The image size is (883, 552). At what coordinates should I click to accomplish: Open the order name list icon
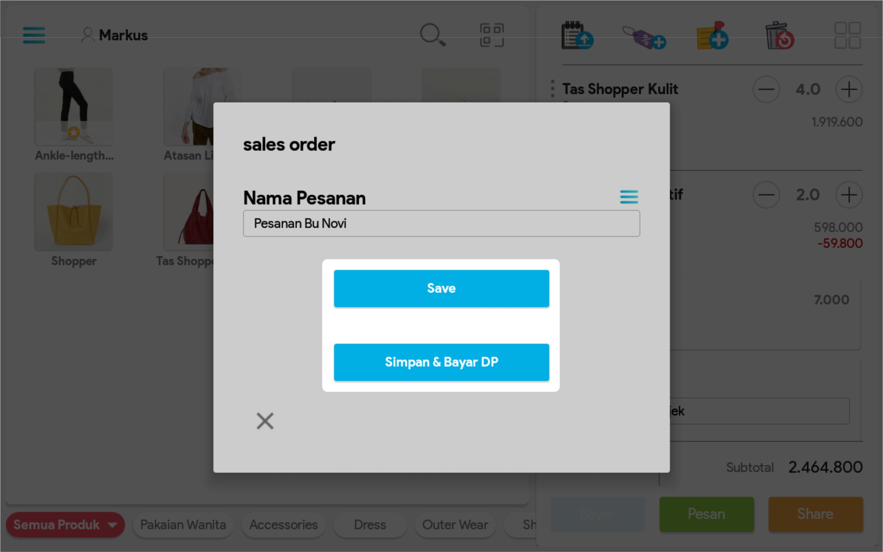point(629,197)
